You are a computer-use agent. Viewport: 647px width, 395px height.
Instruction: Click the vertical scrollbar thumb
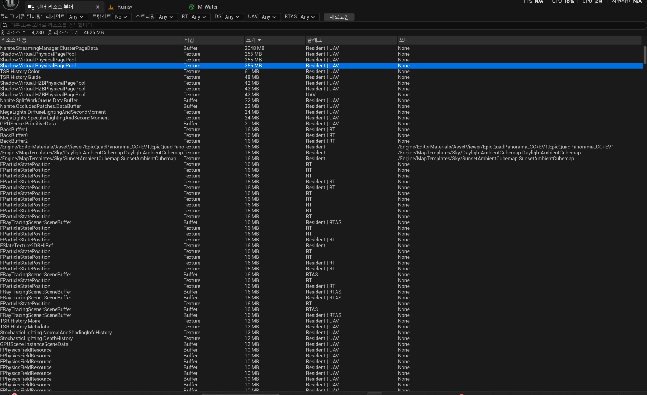point(645,55)
